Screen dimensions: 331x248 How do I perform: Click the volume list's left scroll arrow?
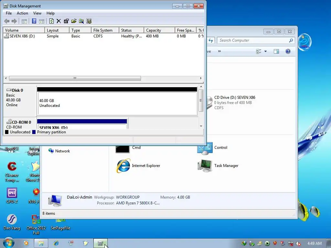6,78
